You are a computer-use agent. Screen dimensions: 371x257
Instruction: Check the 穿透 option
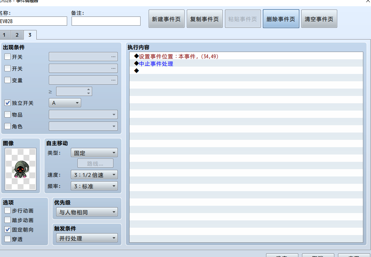[8, 239]
